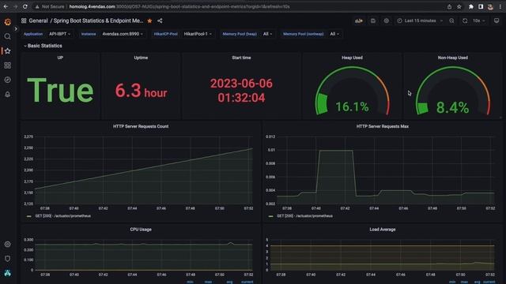506x284 pixels.
Task: Collapse the Basic Statistics row
Action: click(x=43, y=46)
